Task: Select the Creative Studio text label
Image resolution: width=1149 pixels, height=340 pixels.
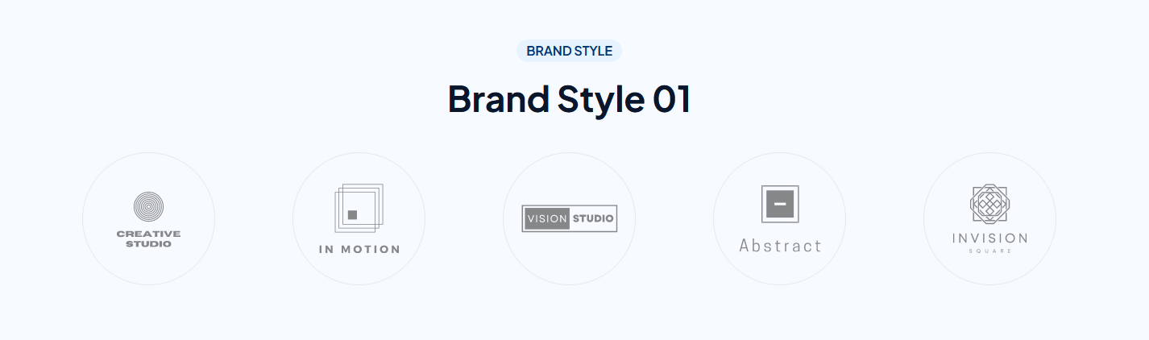Action: (149, 238)
